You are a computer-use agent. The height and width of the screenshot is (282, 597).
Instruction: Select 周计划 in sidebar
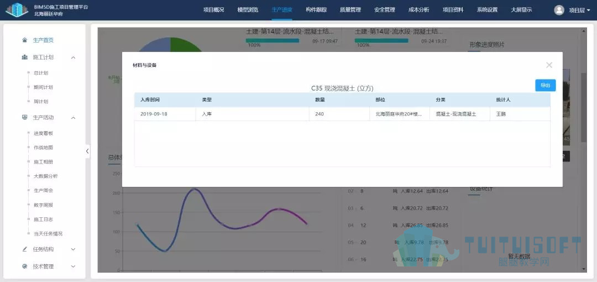(x=41, y=102)
